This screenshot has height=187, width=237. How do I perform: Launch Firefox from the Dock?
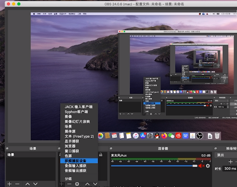[164, 136]
